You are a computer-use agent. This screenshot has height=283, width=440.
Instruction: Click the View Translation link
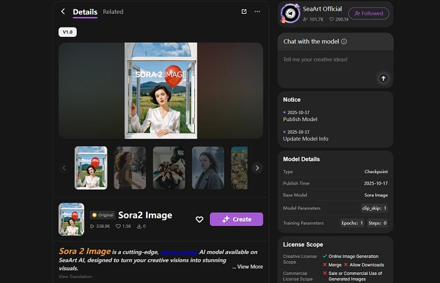[75, 277]
